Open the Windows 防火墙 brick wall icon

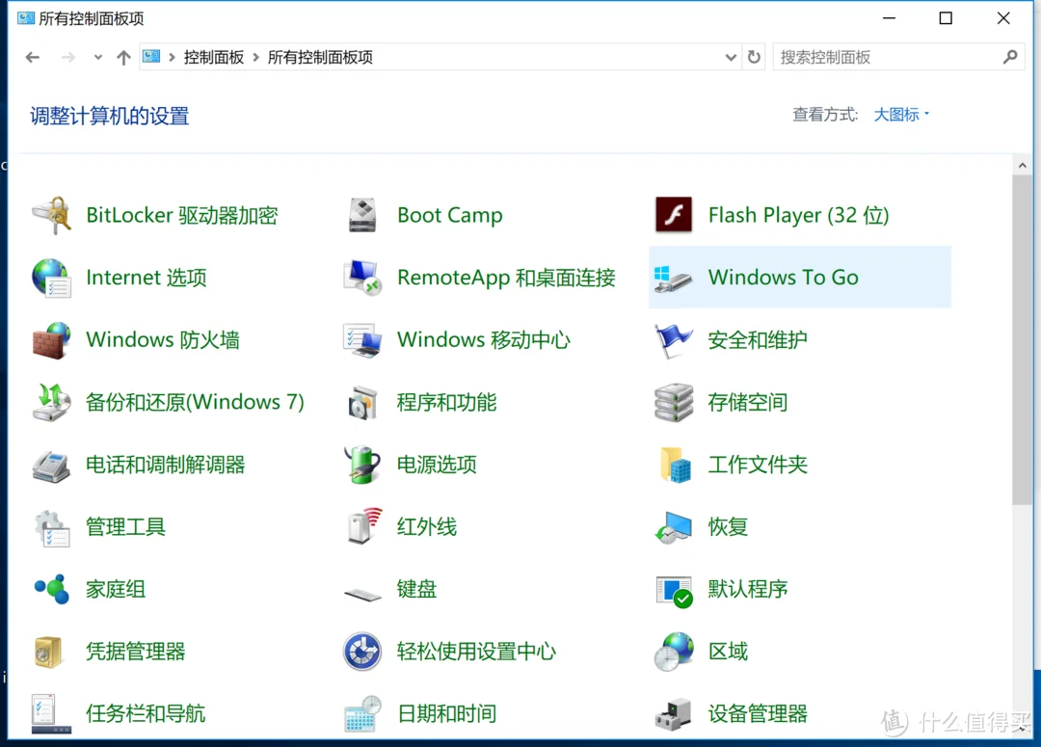(x=51, y=340)
